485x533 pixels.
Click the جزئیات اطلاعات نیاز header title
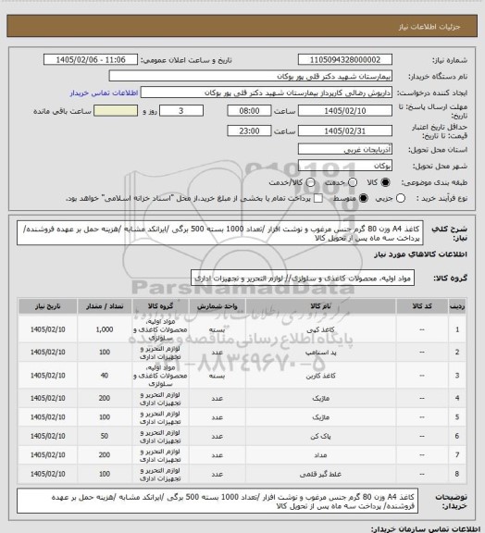(x=429, y=27)
